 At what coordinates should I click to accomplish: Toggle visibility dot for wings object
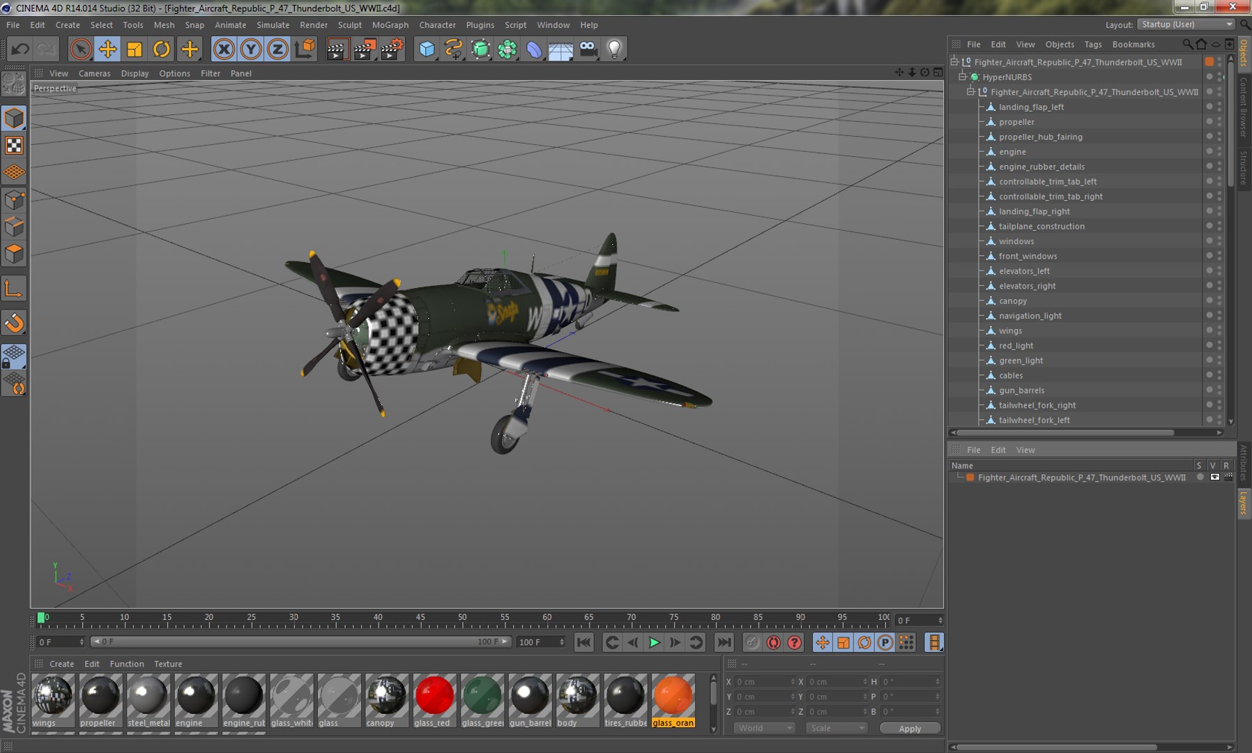click(x=1209, y=330)
